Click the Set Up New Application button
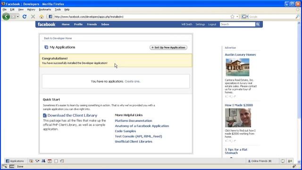The width and height of the screenshot is (302, 170). [x=168, y=47]
